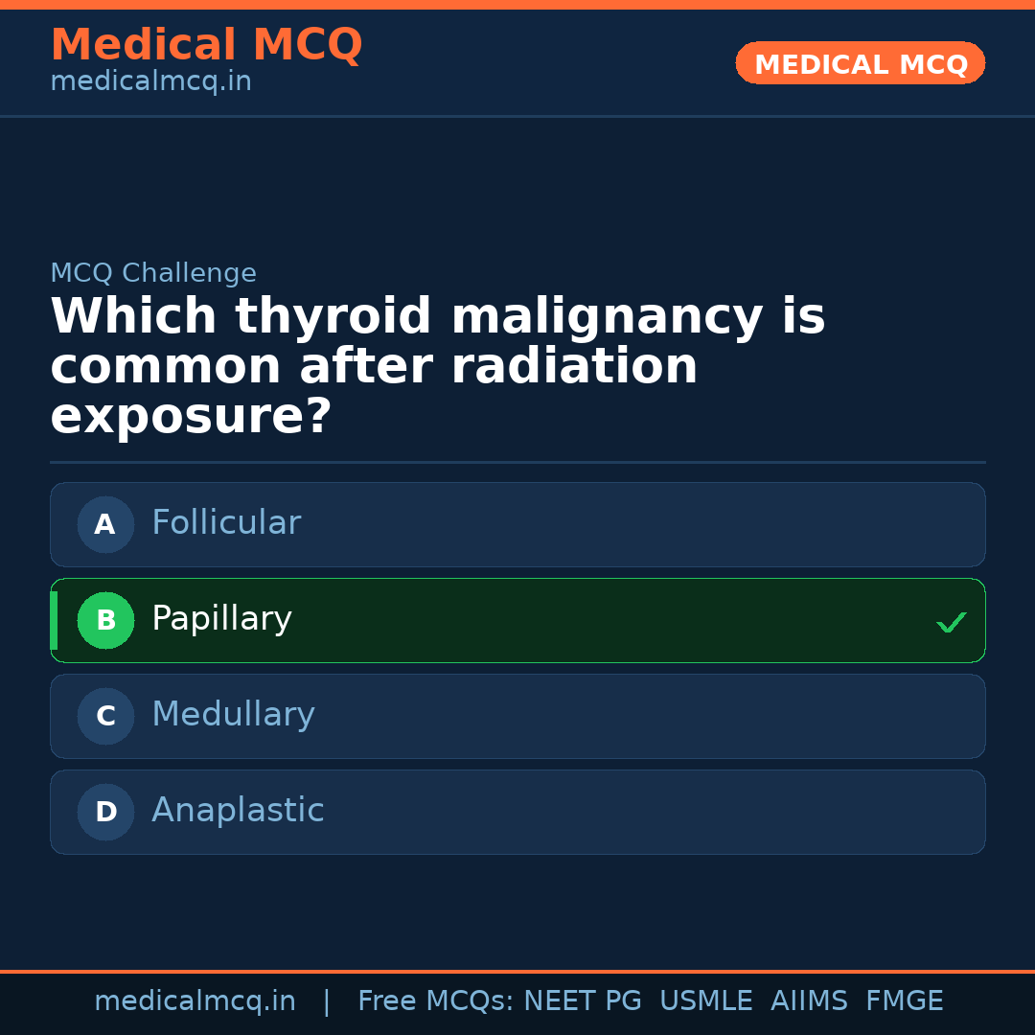1035x1035 pixels.
Task: Pick the Medullary answer text
Action: tap(233, 715)
